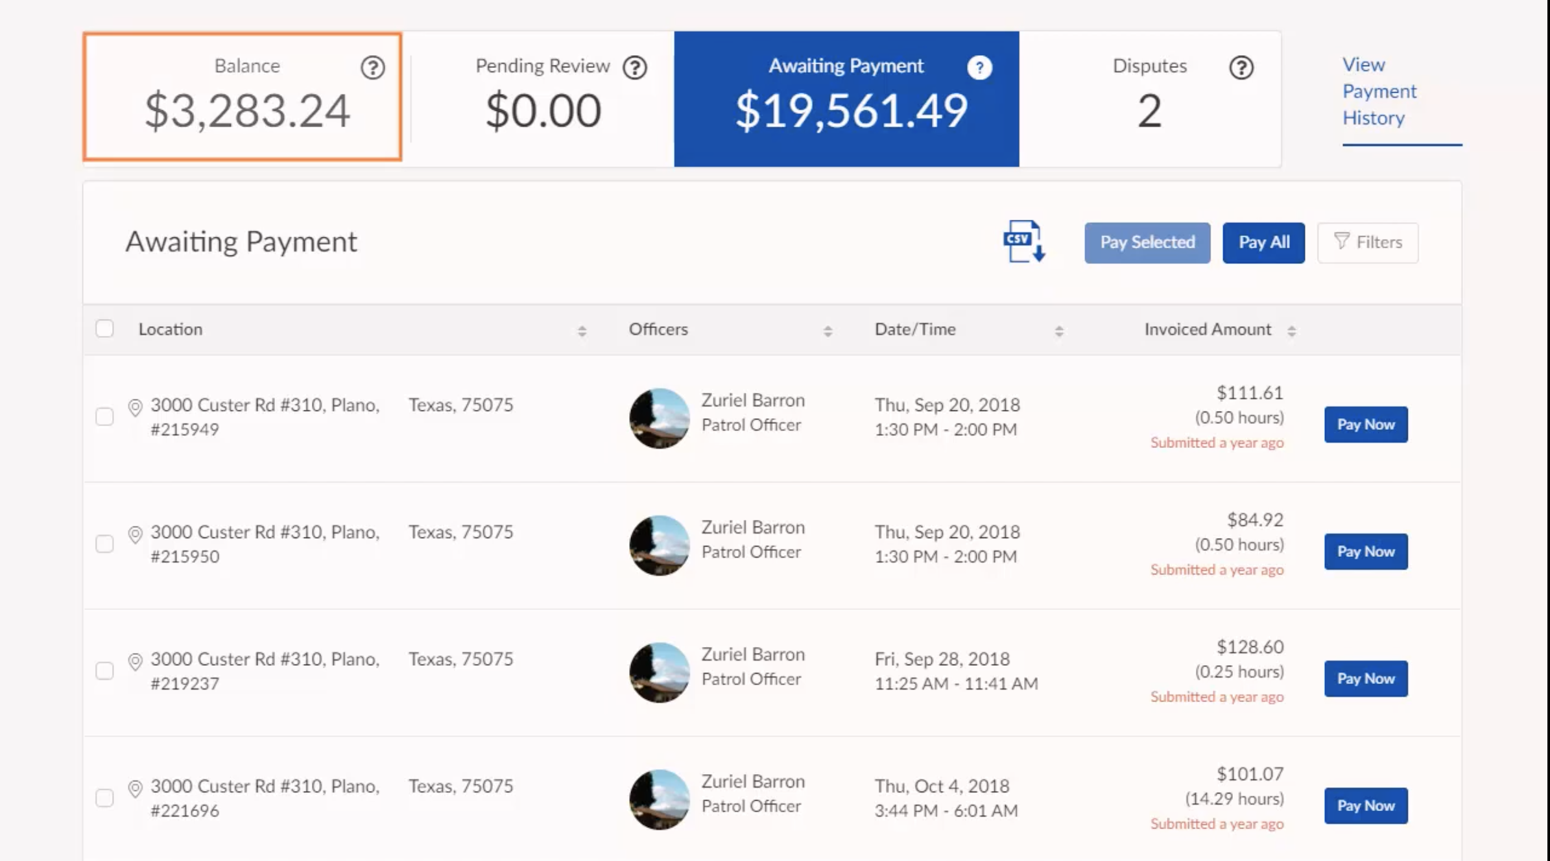Click the date Thu, Oct 4, 2018
This screenshot has width=1550, height=861.
pyautogui.click(x=942, y=786)
